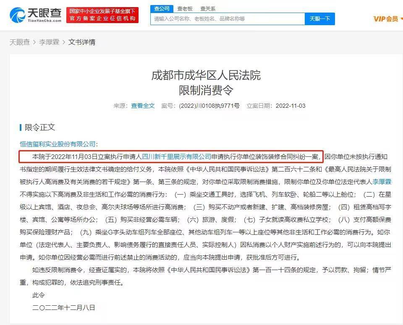Open the red 国家中小企业发展子基金旗下 badge
This screenshot has height=325, width=403.
(x=102, y=15)
